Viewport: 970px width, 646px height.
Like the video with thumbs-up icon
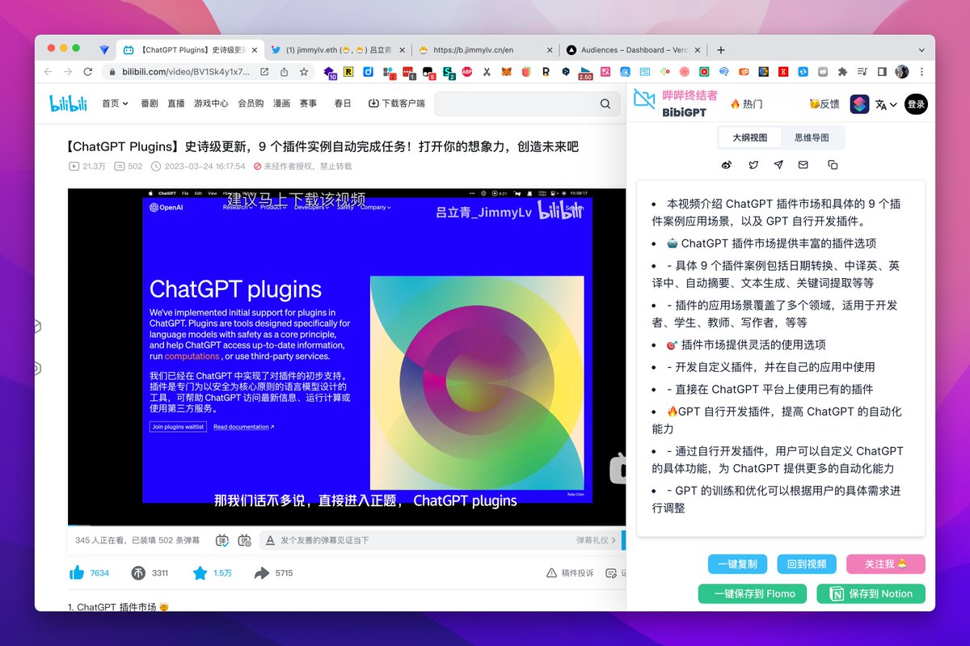click(77, 573)
